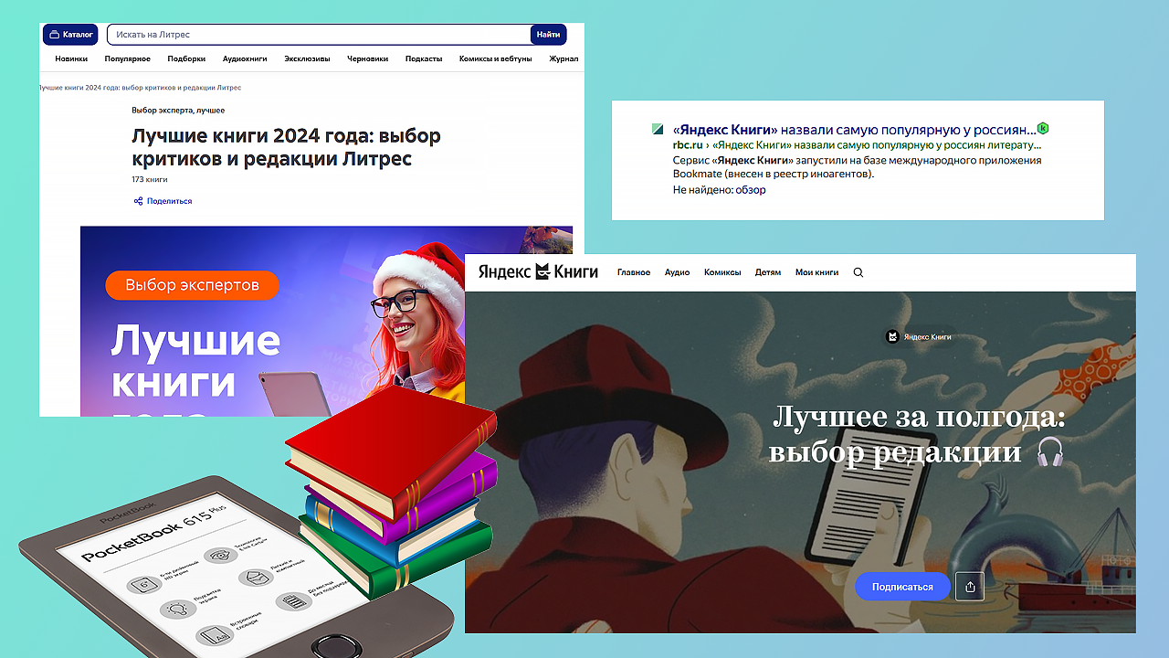Screen dimensions: 1169x658
Task: Go to the Эксклюзивы tab
Action: coord(307,58)
